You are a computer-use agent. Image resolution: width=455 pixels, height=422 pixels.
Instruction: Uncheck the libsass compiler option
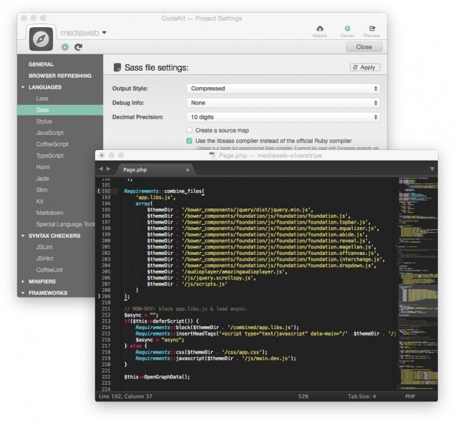189,141
